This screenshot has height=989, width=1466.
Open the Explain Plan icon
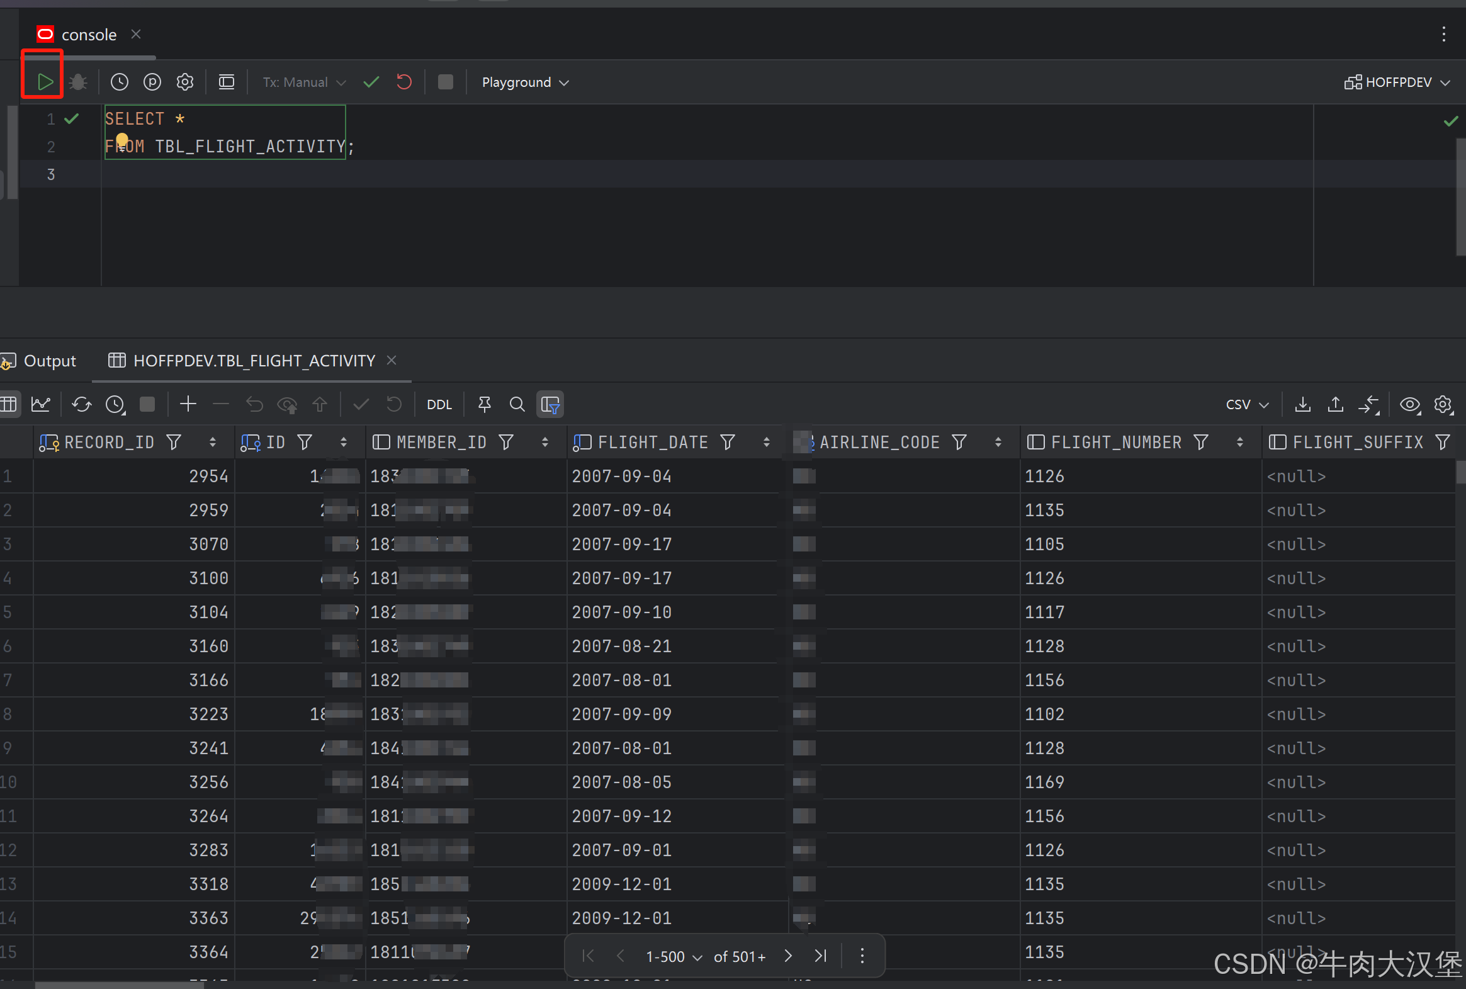(152, 82)
